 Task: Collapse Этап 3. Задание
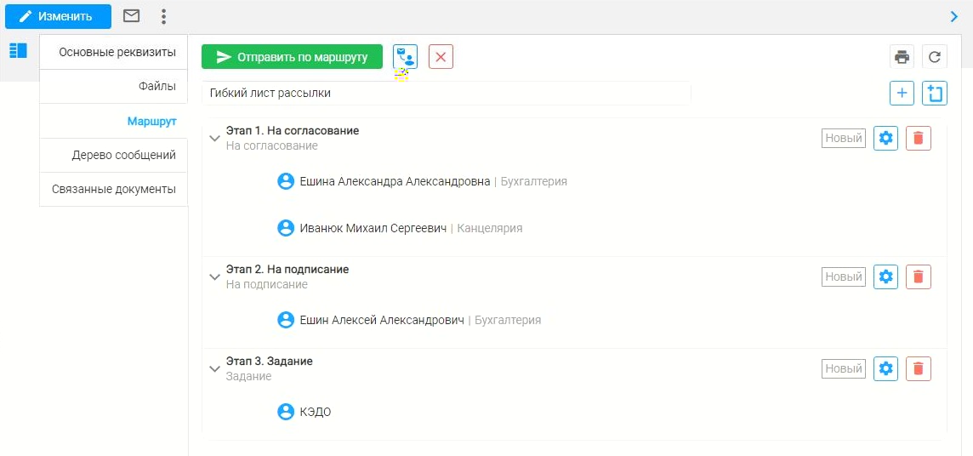coord(214,368)
